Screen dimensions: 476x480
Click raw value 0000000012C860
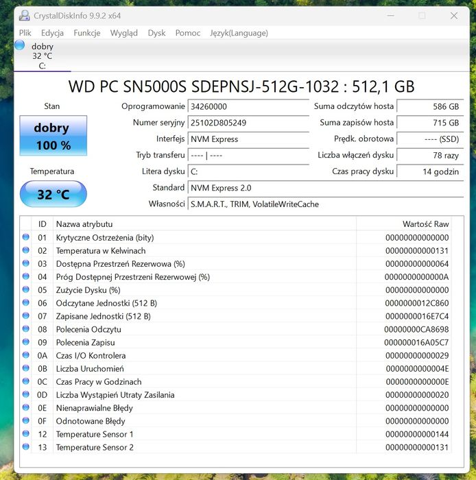tap(417, 303)
